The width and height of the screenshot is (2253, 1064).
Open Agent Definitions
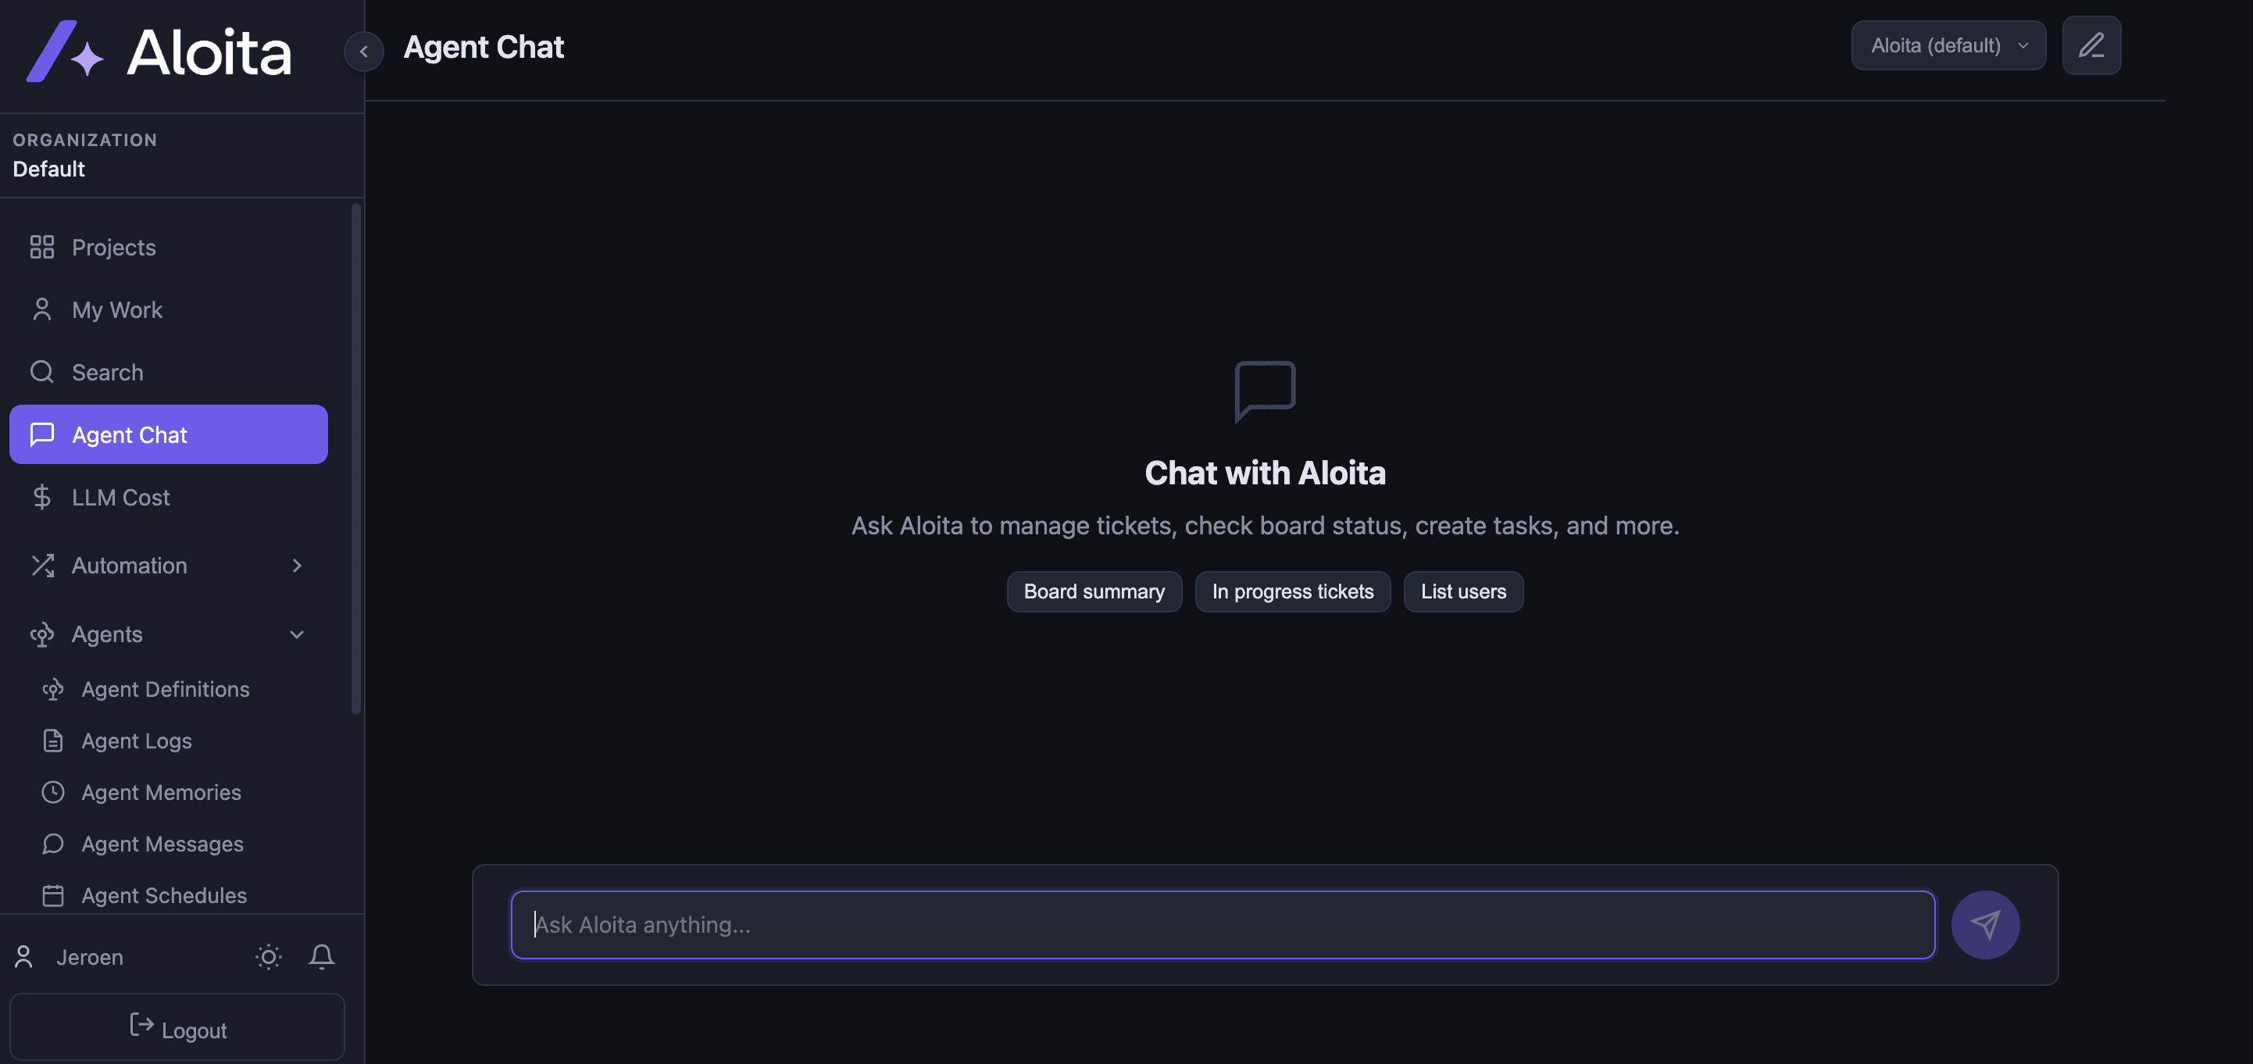[166, 690]
